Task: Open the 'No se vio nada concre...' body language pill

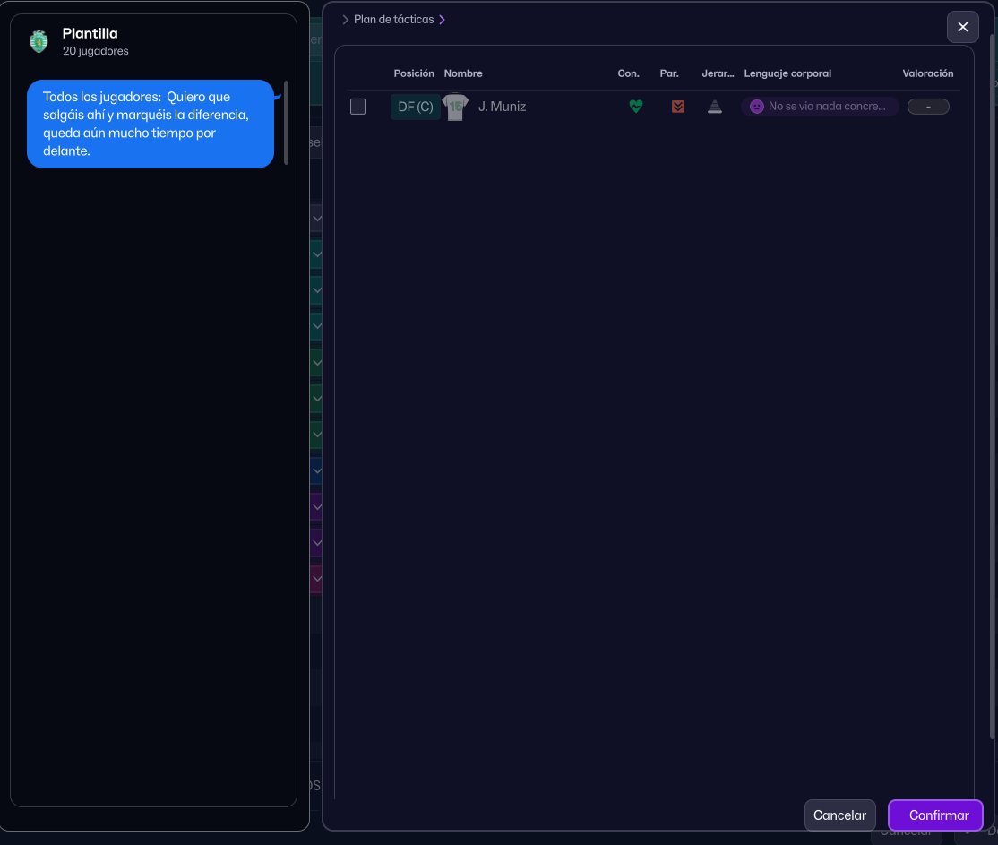Action: pos(819,107)
